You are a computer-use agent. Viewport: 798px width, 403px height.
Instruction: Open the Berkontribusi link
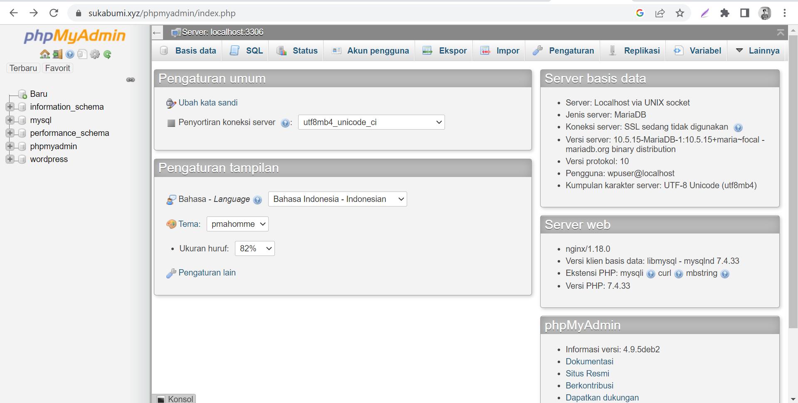click(x=589, y=386)
